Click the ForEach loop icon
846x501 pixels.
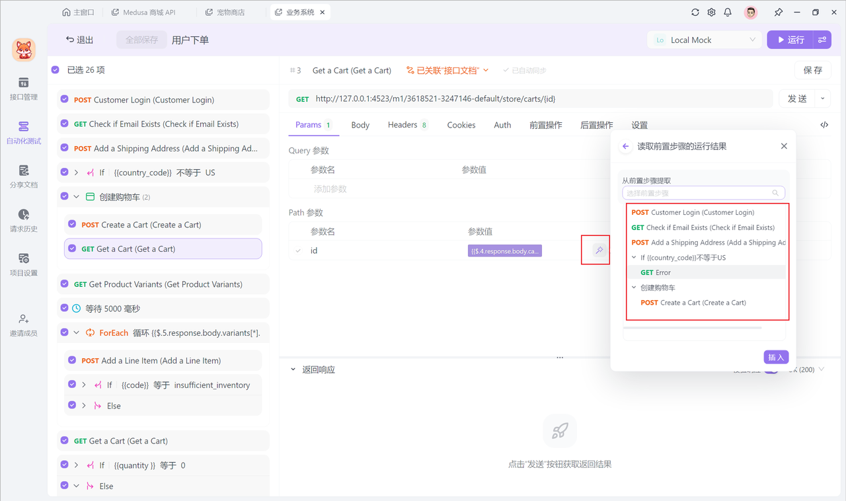point(91,333)
